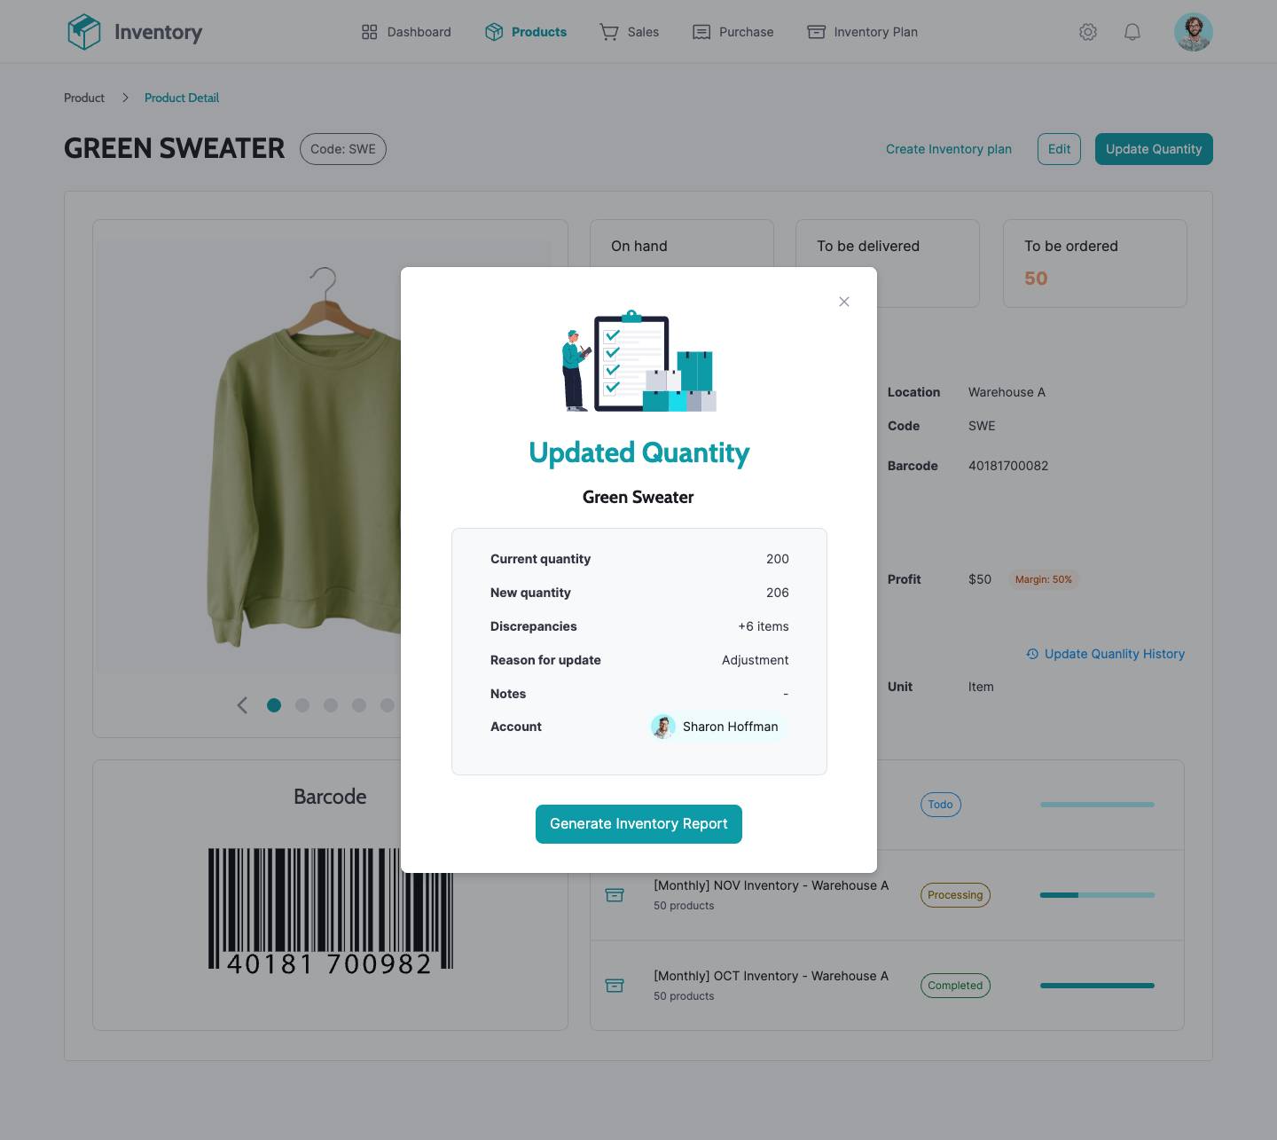The height and width of the screenshot is (1140, 1277).
Task: Click the Inventory box logo icon
Action: click(84, 32)
